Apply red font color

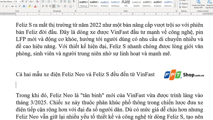click(x=35, y=6)
